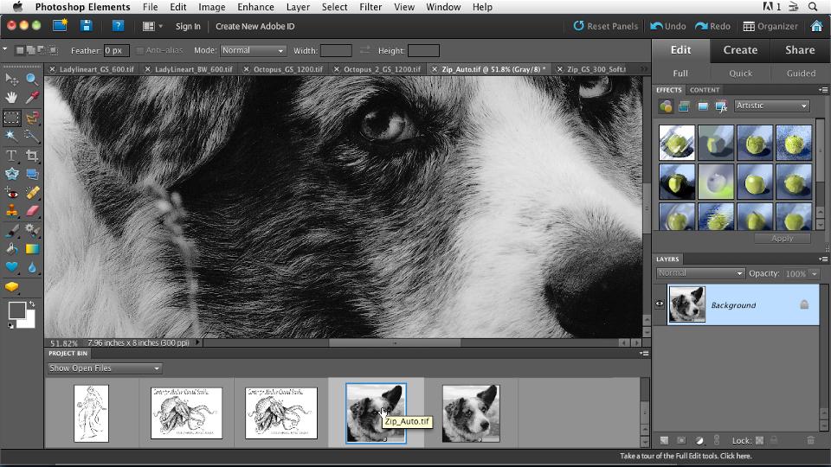831x467 pixels.
Task: Toggle lock transparent pixels checkerboard
Action: click(x=759, y=440)
